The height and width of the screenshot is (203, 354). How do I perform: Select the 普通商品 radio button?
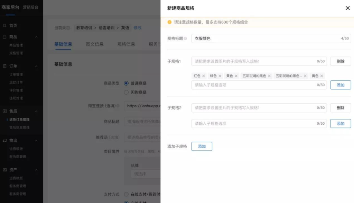click(x=126, y=83)
